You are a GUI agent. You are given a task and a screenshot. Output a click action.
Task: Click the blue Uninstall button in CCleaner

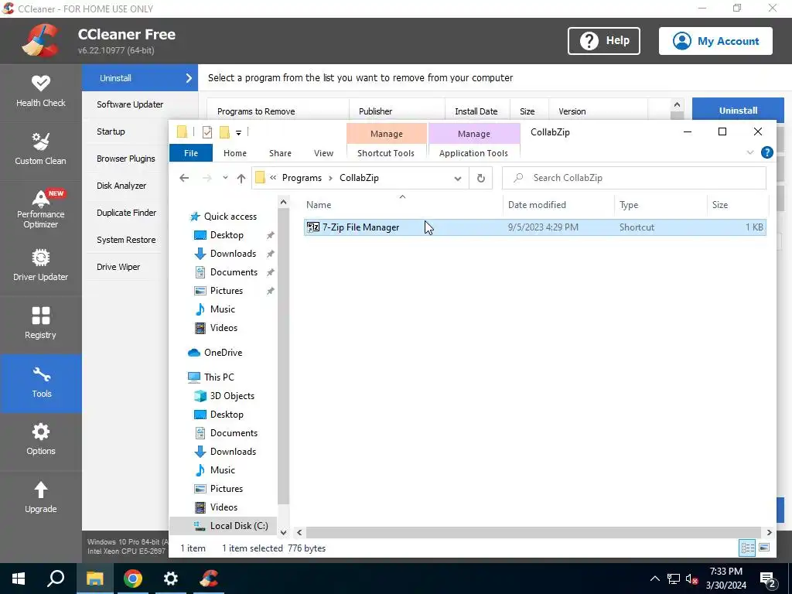coord(738,110)
